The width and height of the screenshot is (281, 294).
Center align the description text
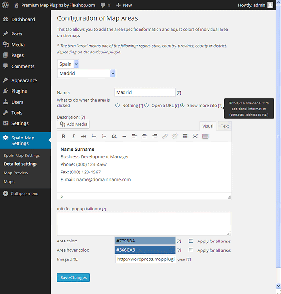144,137
